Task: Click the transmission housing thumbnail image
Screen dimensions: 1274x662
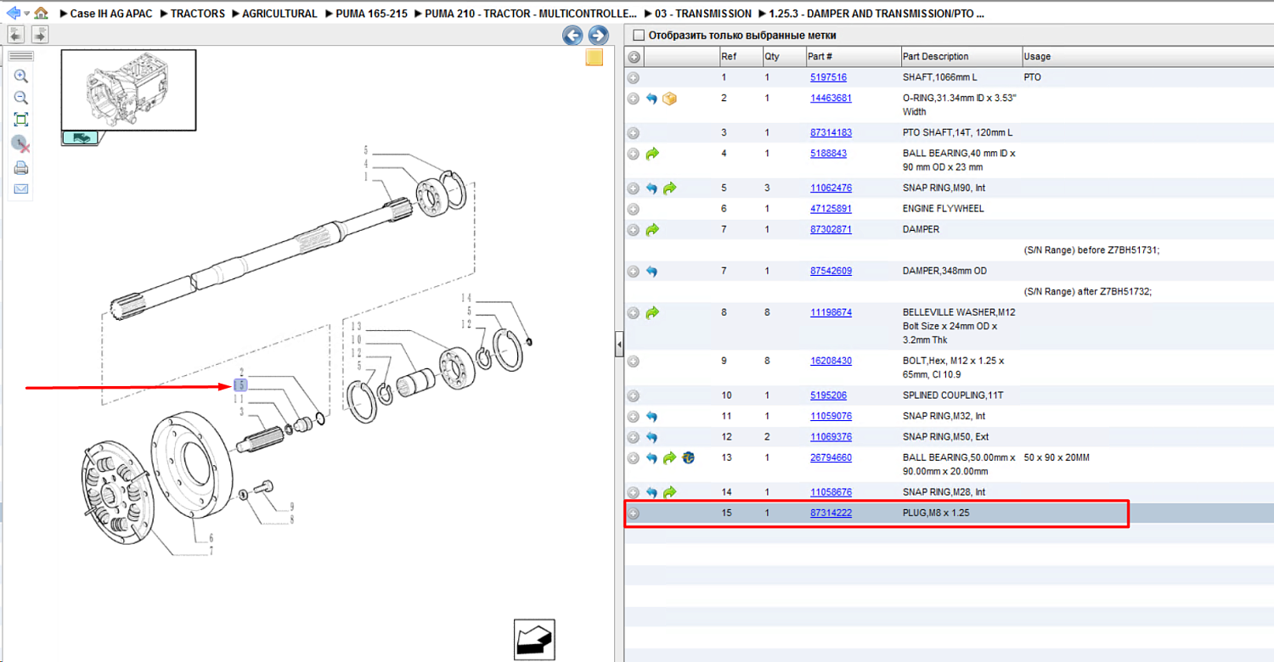Action: (x=128, y=89)
